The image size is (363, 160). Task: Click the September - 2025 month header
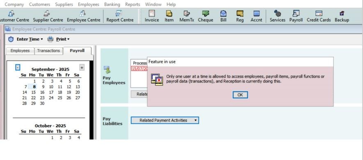coord(50,69)
